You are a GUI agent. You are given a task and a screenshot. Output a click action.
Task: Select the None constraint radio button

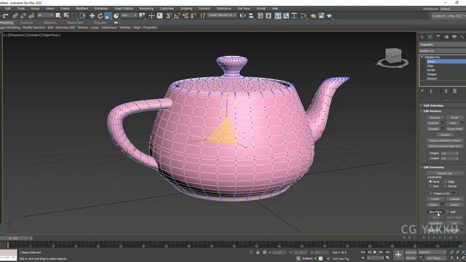coord(430,181)
